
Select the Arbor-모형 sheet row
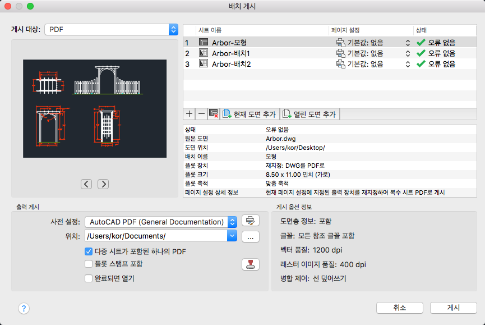coord(330,43)
